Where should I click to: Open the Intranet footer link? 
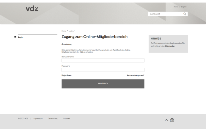(67, 118)
